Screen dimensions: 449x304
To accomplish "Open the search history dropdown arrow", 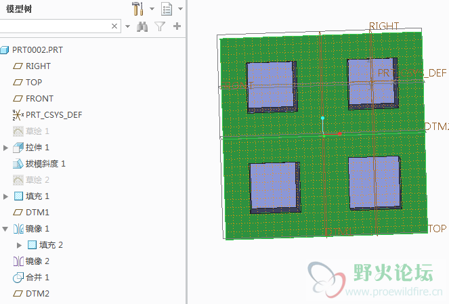I will click(128, 26).
